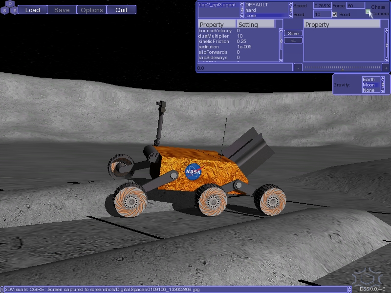Quit the application with the Quit button
391x293 pixels.
coord(121,10)
